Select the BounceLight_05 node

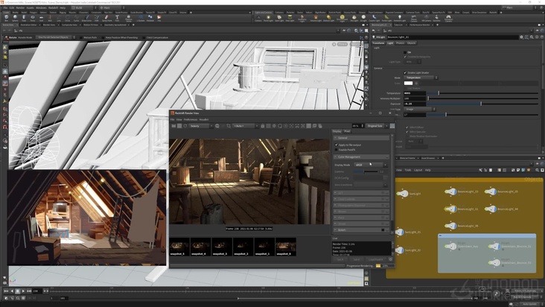(x=491, y=192)
